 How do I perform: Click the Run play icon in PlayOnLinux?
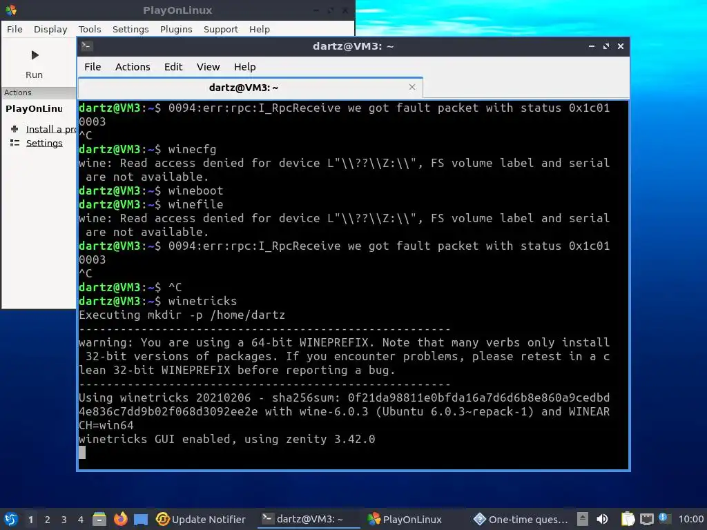point(35,55)
